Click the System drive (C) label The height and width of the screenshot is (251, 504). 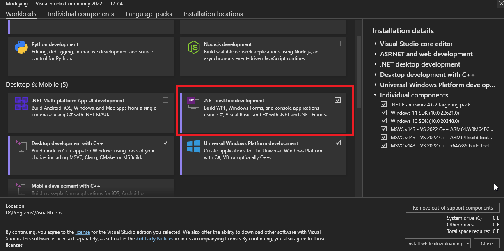tap(464, 218)
